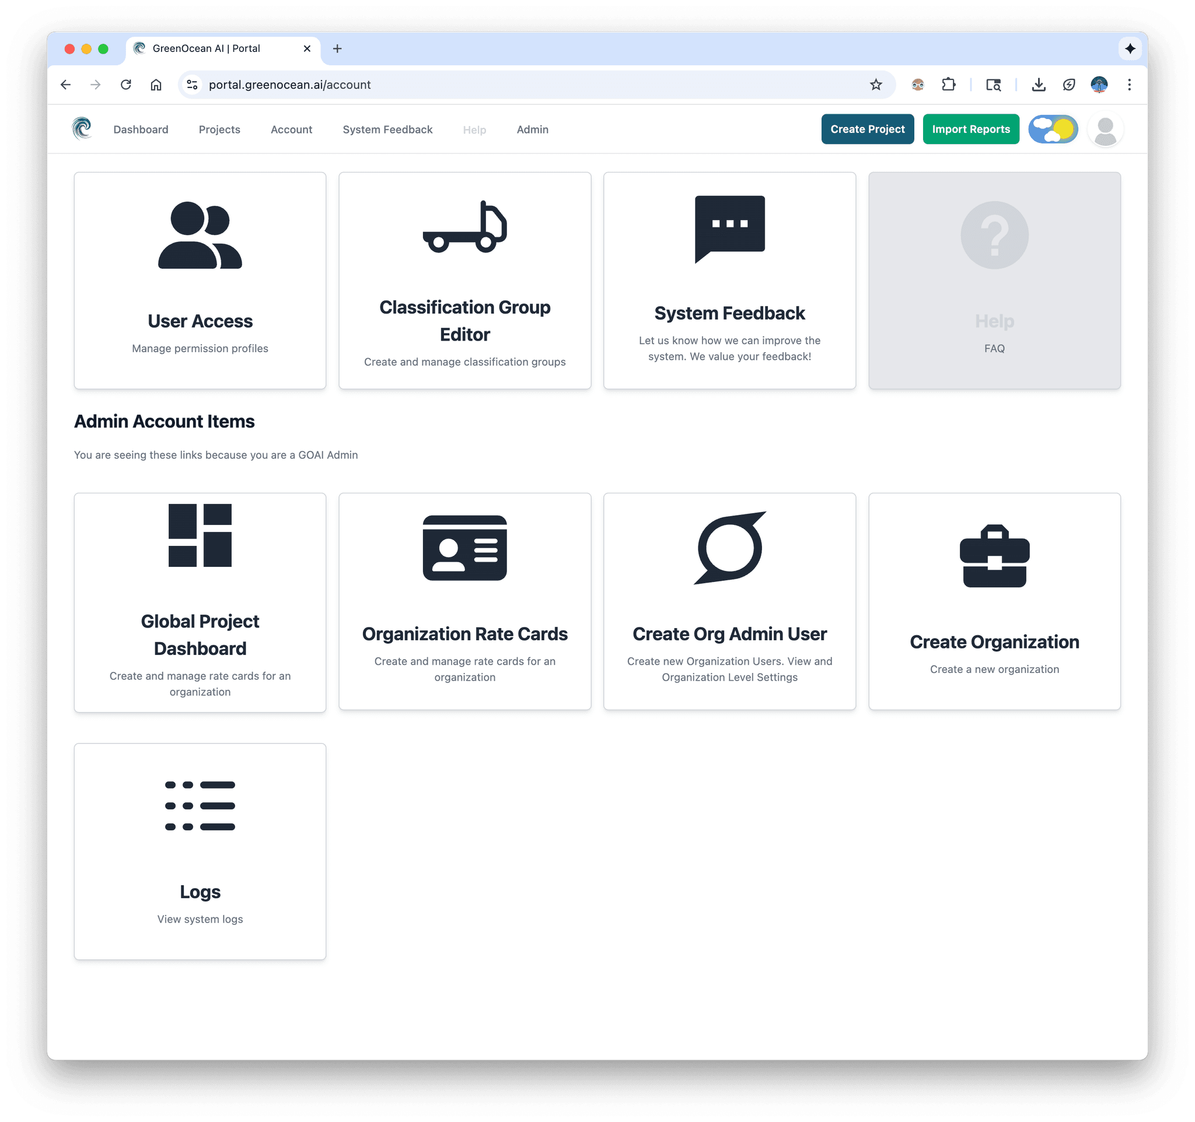Open User Access via the people icon
The height and width of the screenshot is (1122, 1195).
pos(200,236)
